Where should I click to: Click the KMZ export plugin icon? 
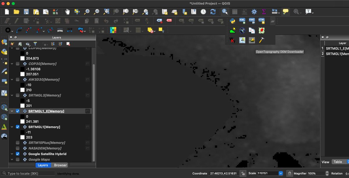coord(252,21)
